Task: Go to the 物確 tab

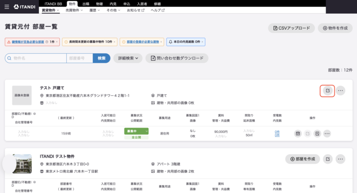Action: click(99, 4)
